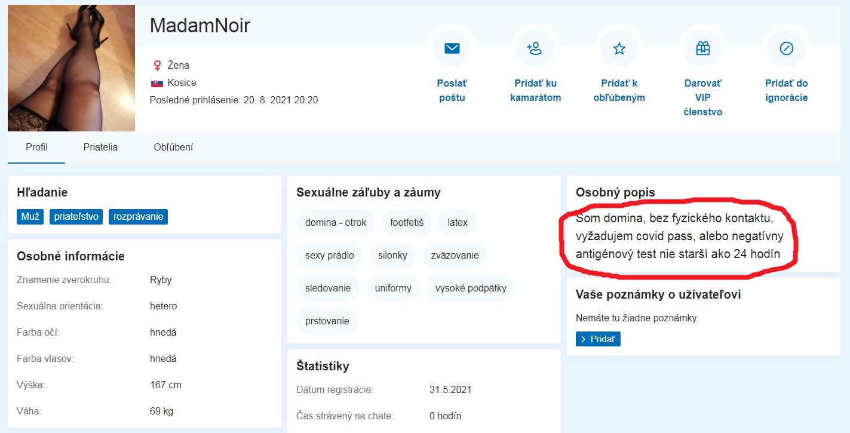Viewport: 850px width, 433px height.
Task: Click the footfetiš interest chip
Action: [x=406, y=222]
